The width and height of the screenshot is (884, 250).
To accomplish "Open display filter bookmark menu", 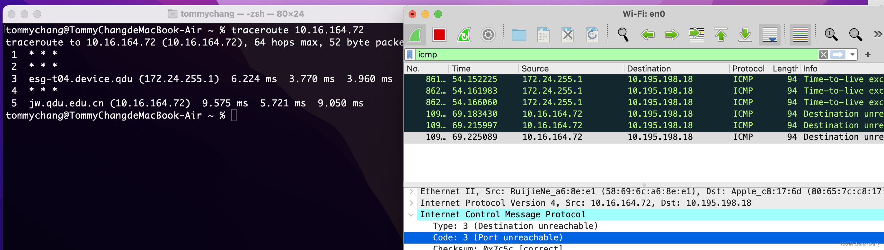I will pos(410,55).
